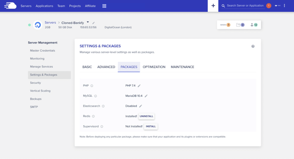Click the notification badge showing 1
This screenshot has width=294, height=159.
[x=269, y=6]
